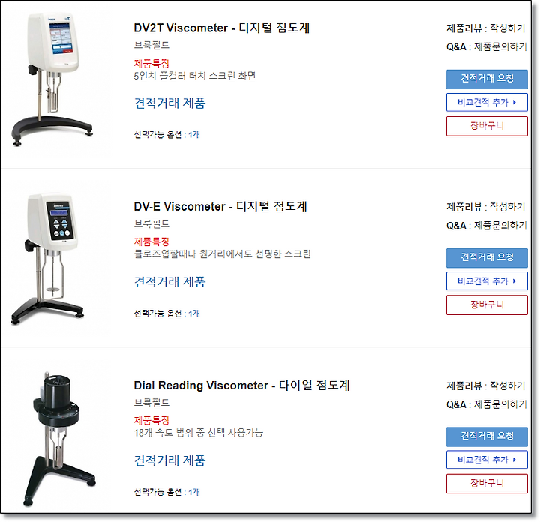Open the DV2T Viscometer title link
The image size is (540, 522).
[222, 28]
